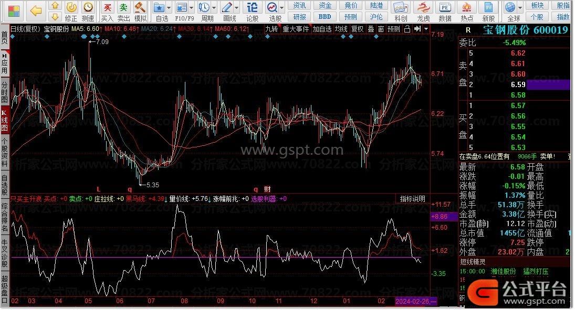Toggle 复权 price adjustment on chart
Image resolution: width=575 pixels, height=310 pixels.
click(x=357, y=29)
